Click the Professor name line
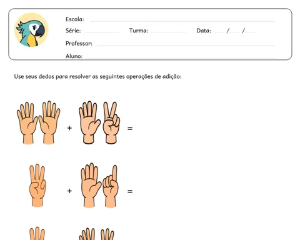300x240 pixels. pos(185,45)
